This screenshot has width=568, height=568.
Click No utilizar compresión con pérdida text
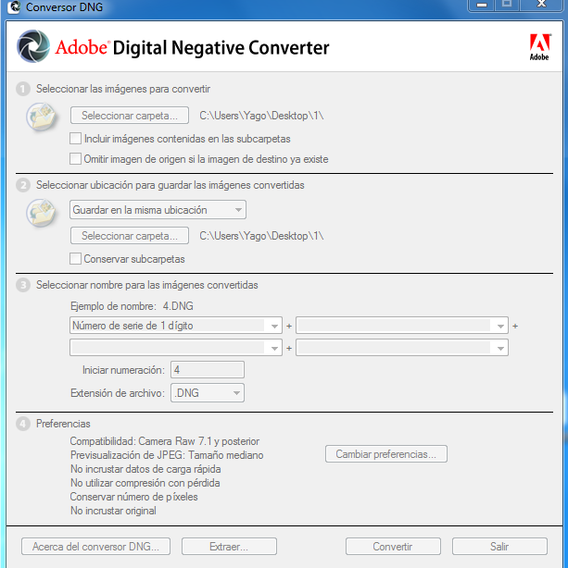[x=145, y=483]
